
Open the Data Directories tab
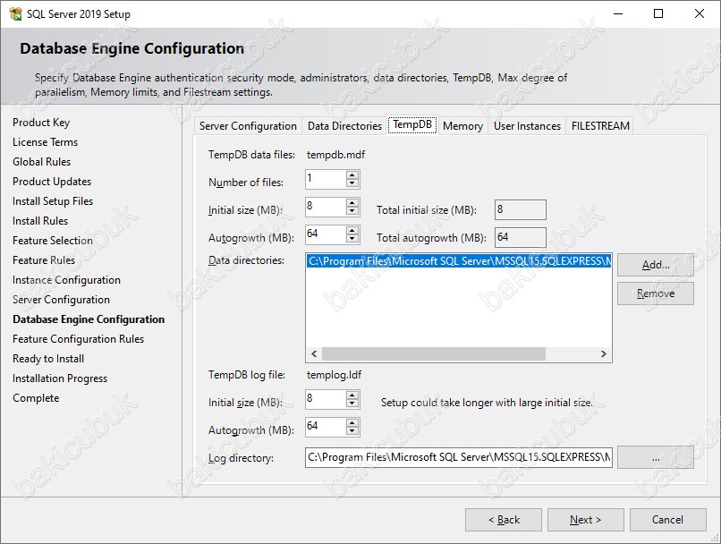345,126
